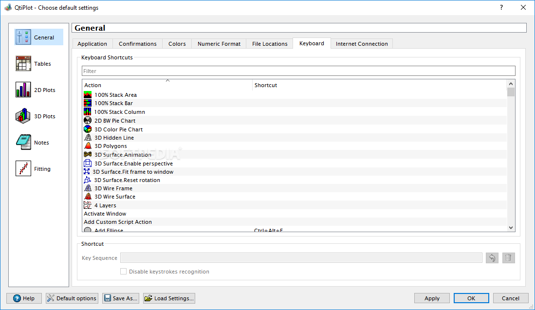
Task: Click the Save As... button
Action: point(121,298)
